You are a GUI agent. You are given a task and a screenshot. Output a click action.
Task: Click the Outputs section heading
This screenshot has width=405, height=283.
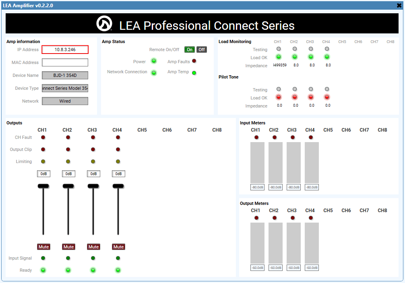click(14, 123)
